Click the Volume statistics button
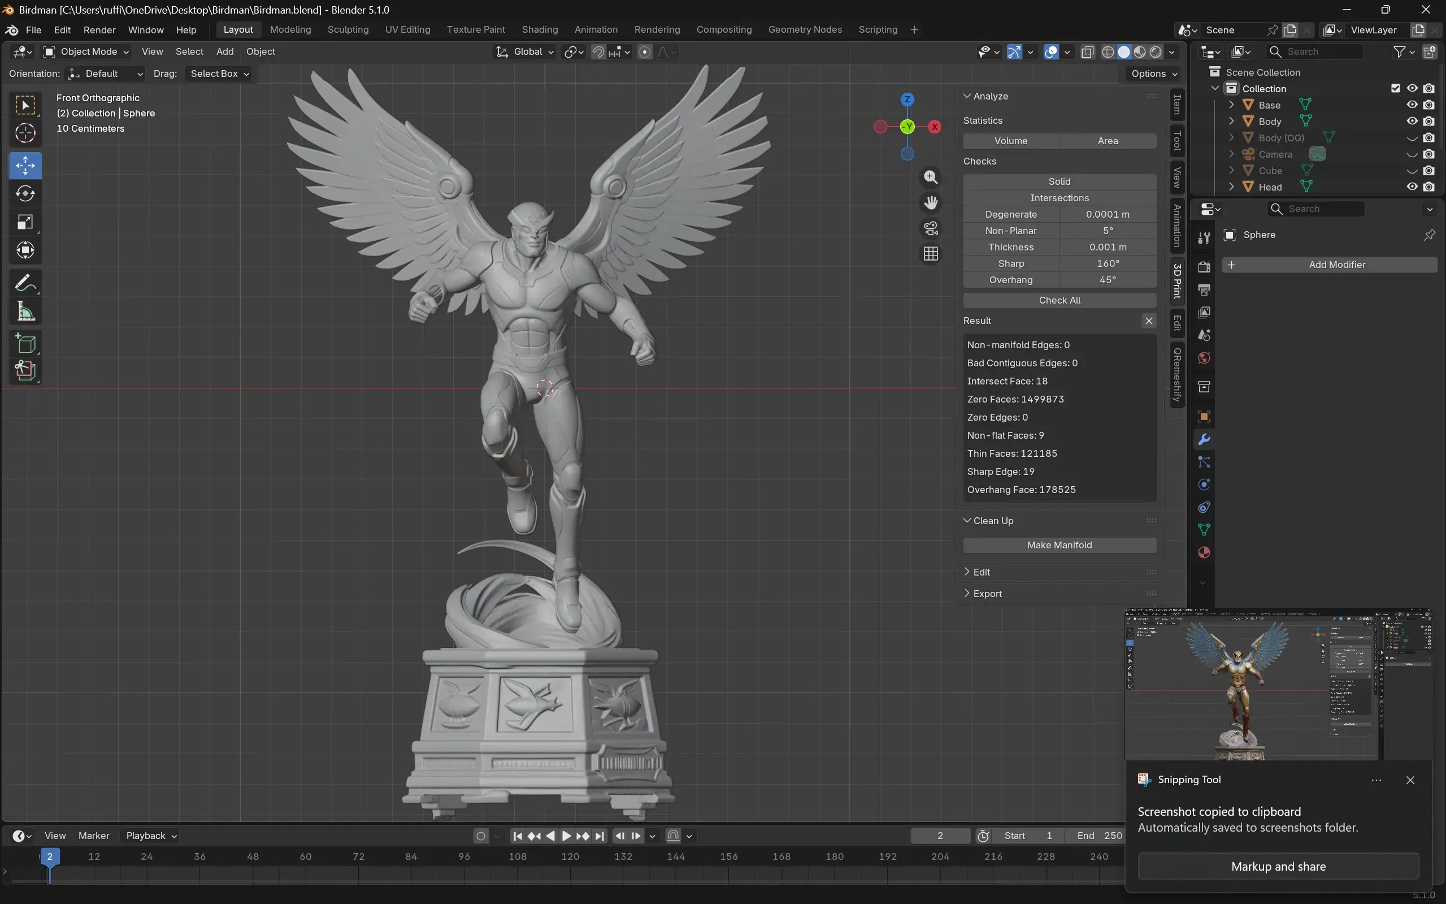 coord(1011,141)
